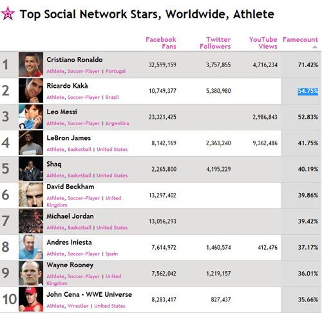
Task: Sort by Famecount column header
Action: pos(300,39)
